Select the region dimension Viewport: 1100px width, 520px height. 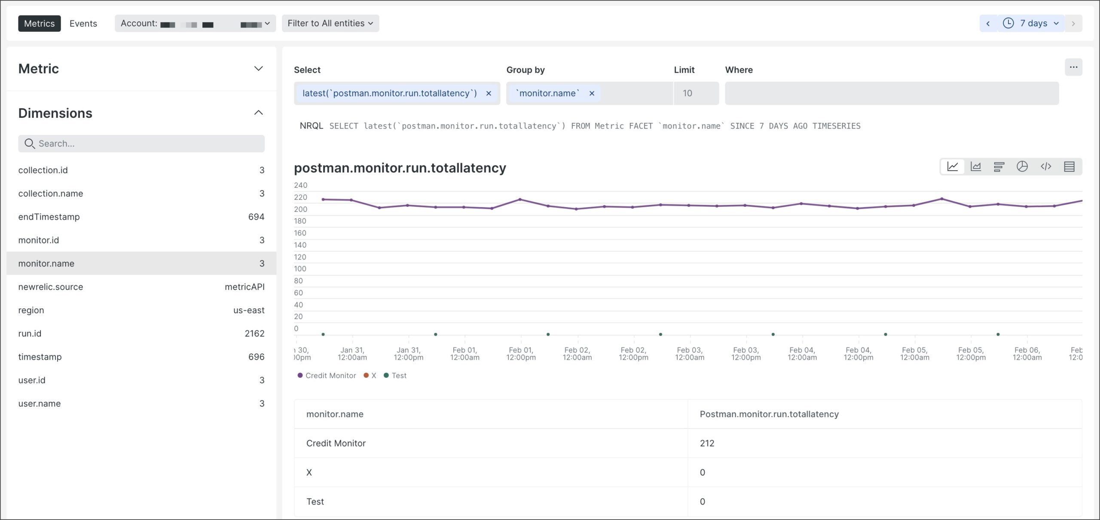point(141,310)
